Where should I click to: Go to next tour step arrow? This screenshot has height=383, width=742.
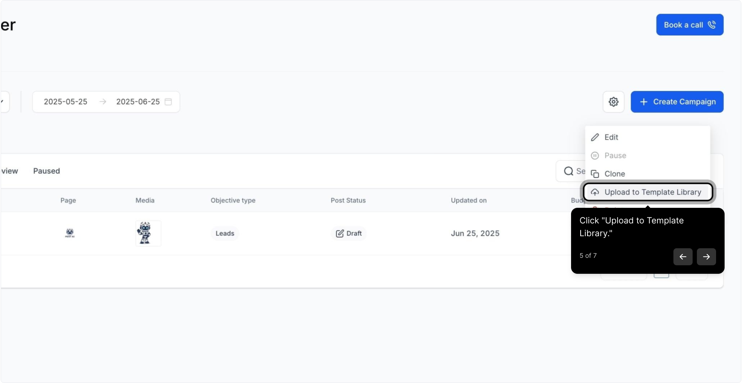tap(706, 257)
